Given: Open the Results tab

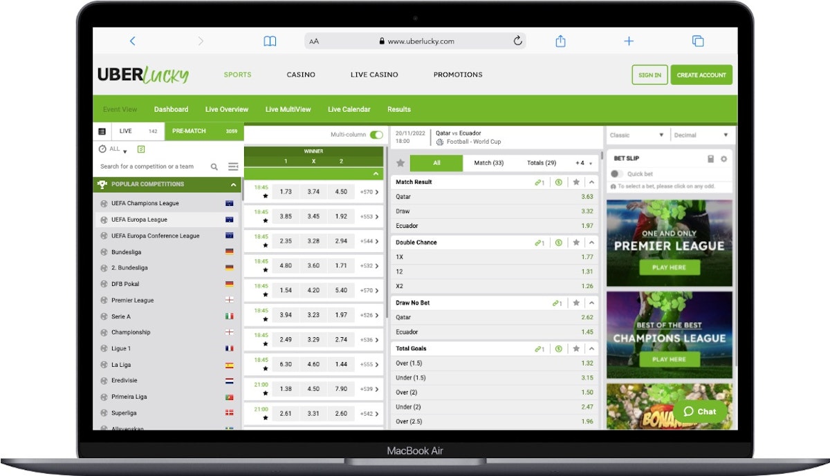Looking at the screenshot, I should point(399,109).
